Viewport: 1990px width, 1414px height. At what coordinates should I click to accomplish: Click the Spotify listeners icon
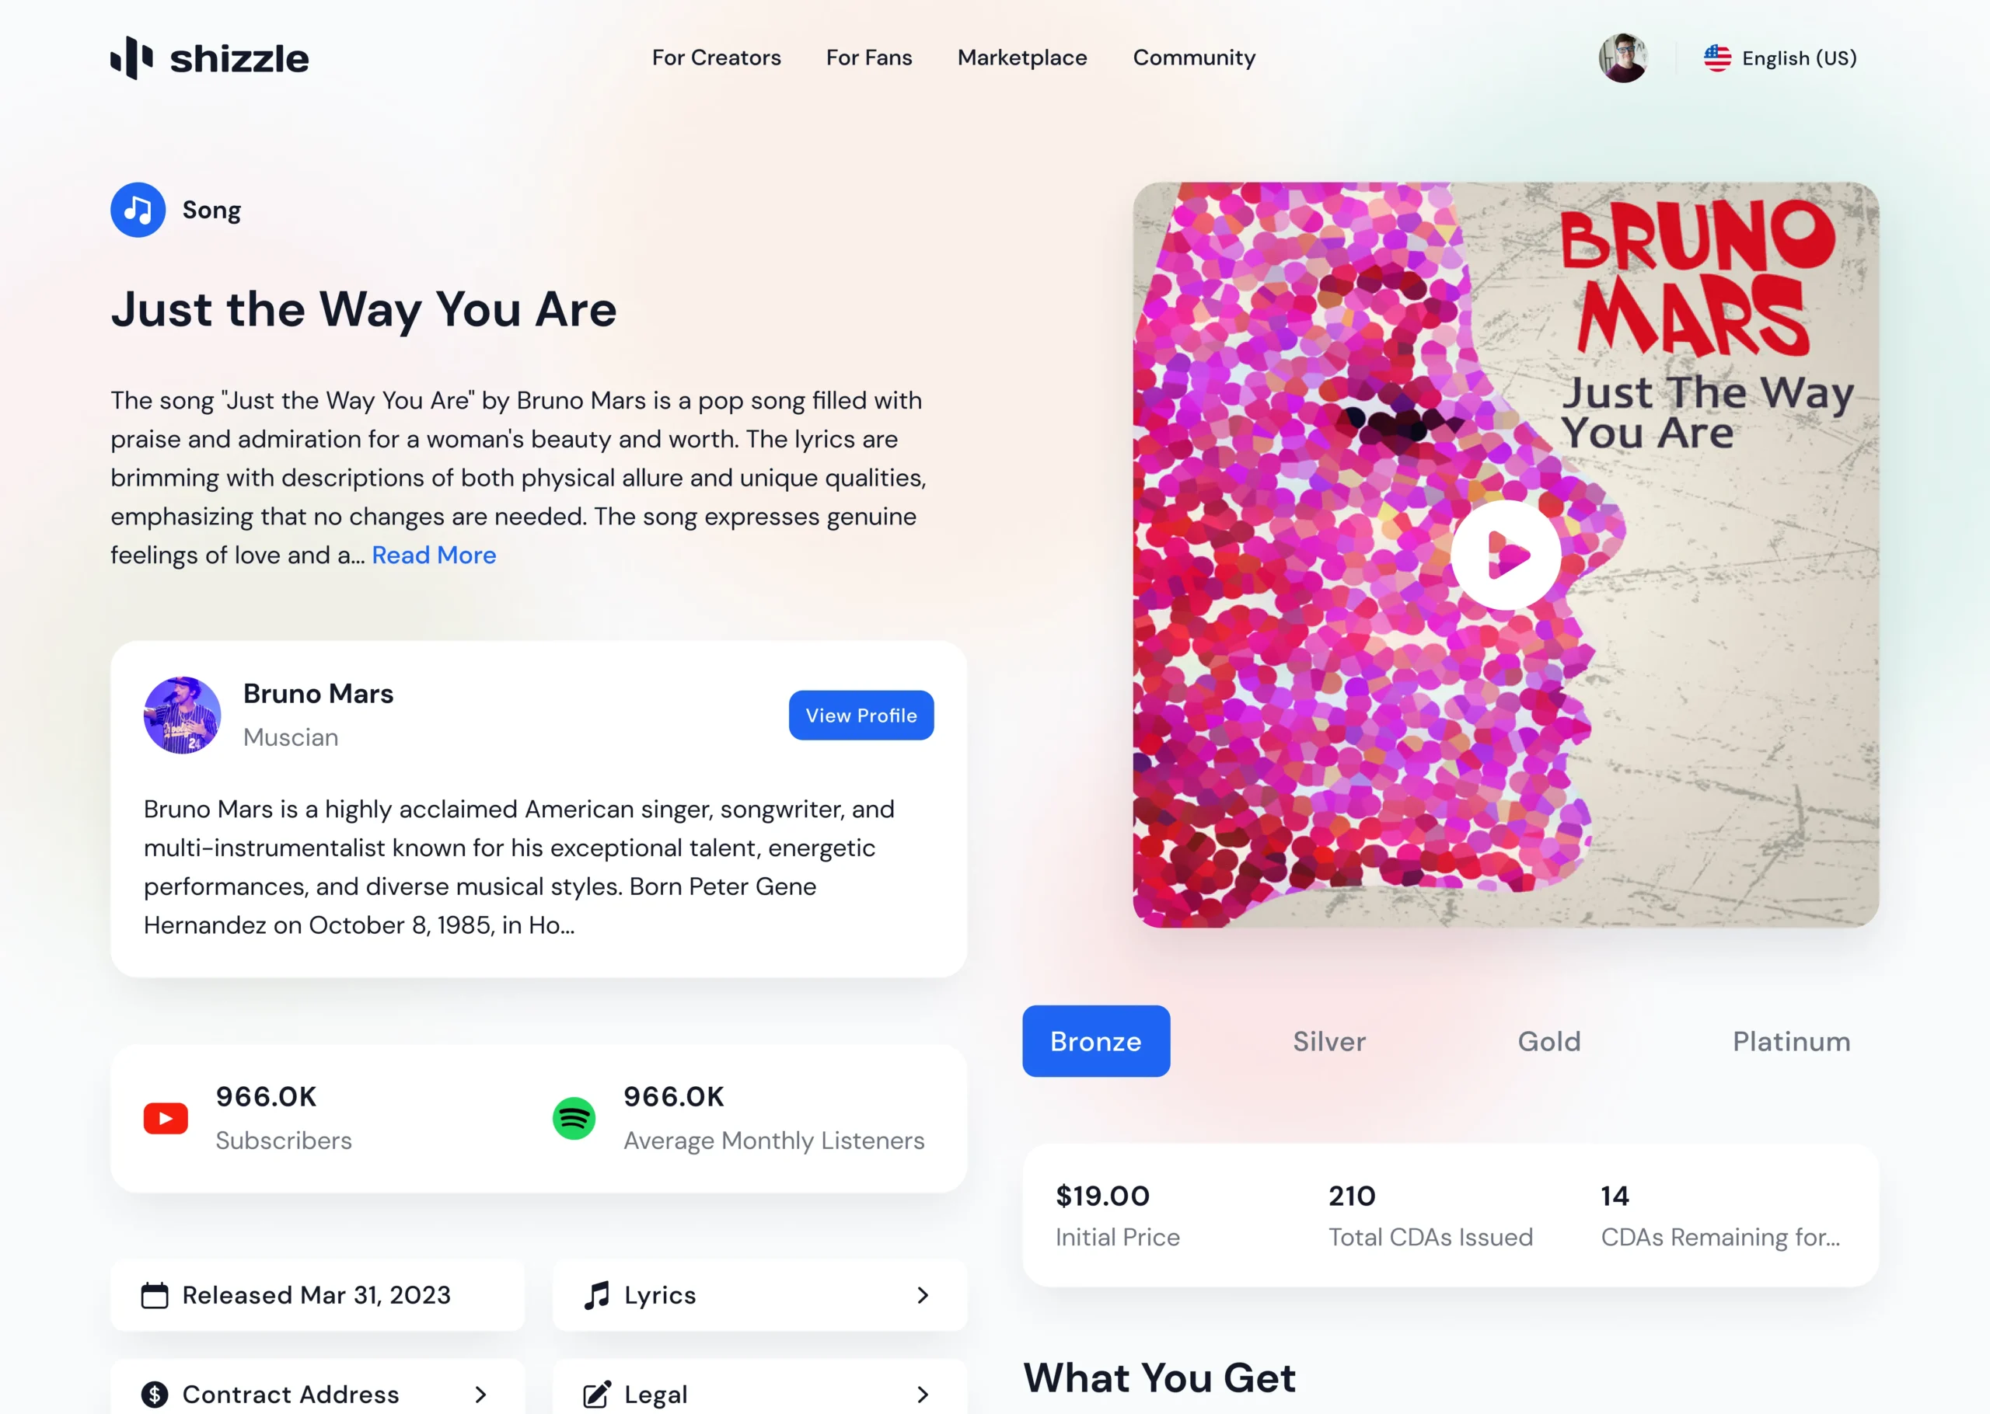[574, 1119]
